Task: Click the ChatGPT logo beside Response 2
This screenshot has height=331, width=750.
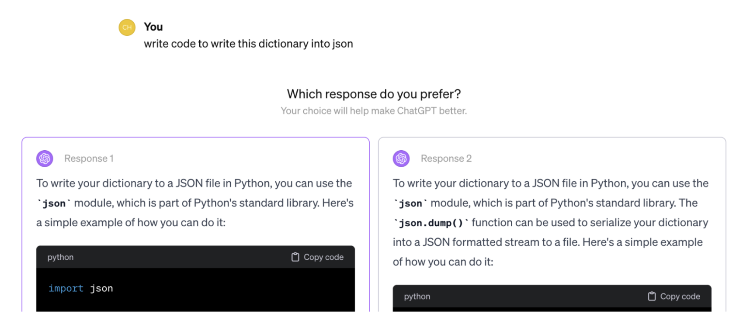Action: [x=401, y=159]
